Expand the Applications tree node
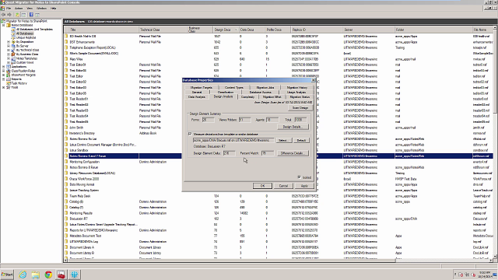498x280 pixels. (x=4, y=67)
